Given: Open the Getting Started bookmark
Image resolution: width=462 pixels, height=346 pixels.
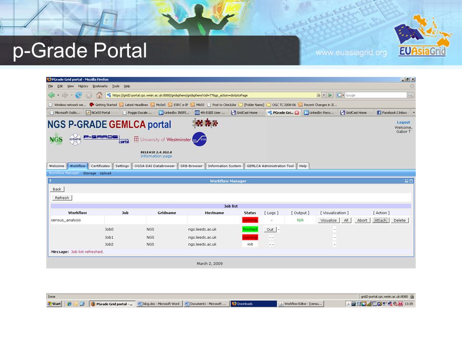Looking at the screenshot, I should (103, 105).
